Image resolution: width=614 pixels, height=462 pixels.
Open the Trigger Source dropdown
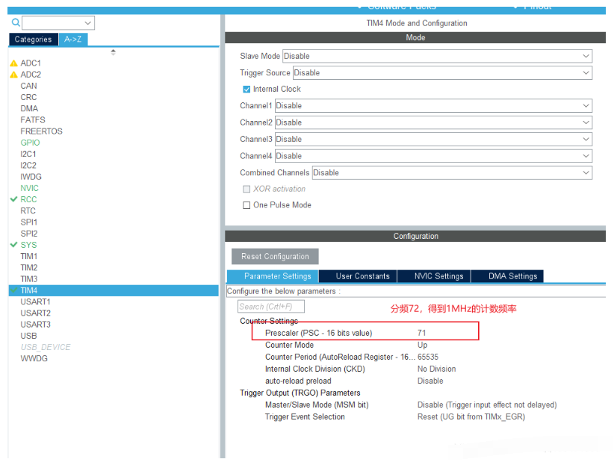(x=442, y=72)
